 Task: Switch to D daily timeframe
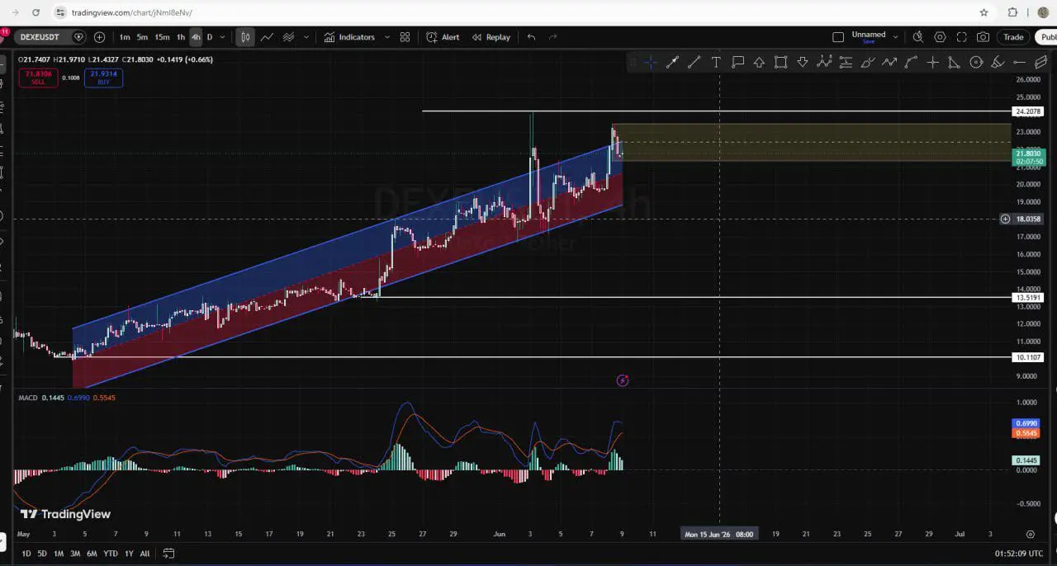click(210, 37)
